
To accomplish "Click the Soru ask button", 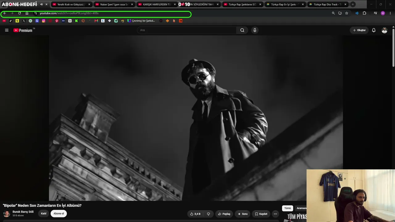I will tap(243, 214).
